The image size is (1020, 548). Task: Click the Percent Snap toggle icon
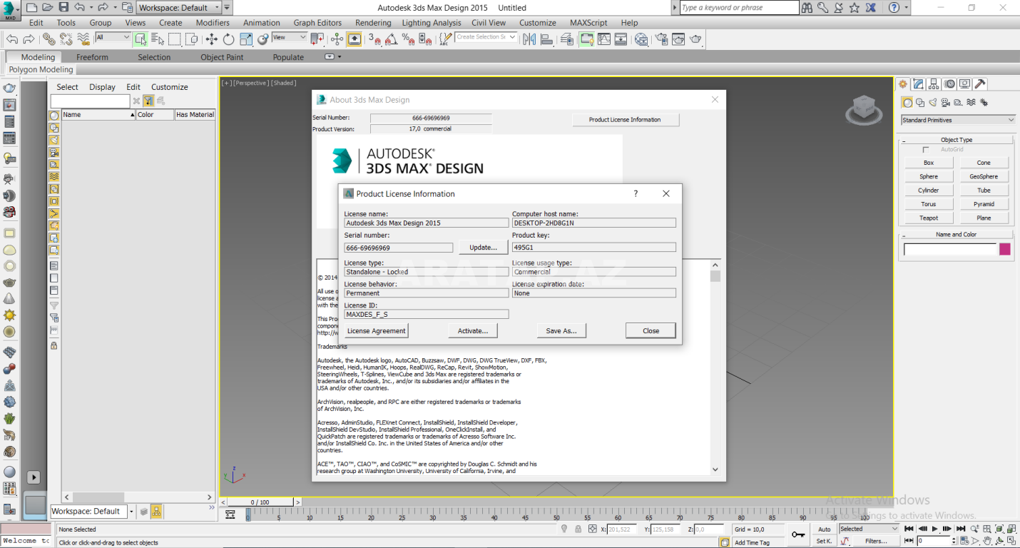tap(408, 39)
